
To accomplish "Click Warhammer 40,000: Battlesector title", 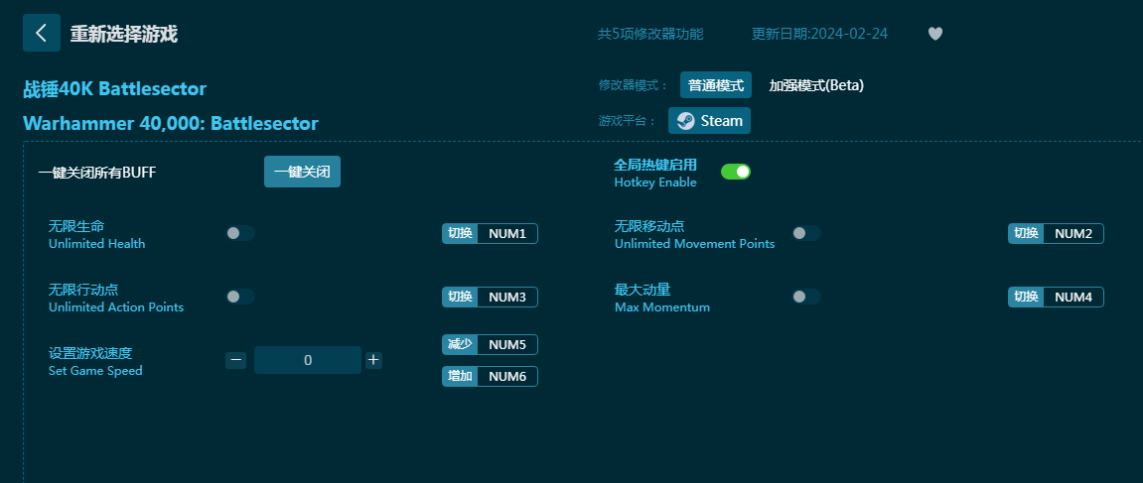I will (171, 123).
